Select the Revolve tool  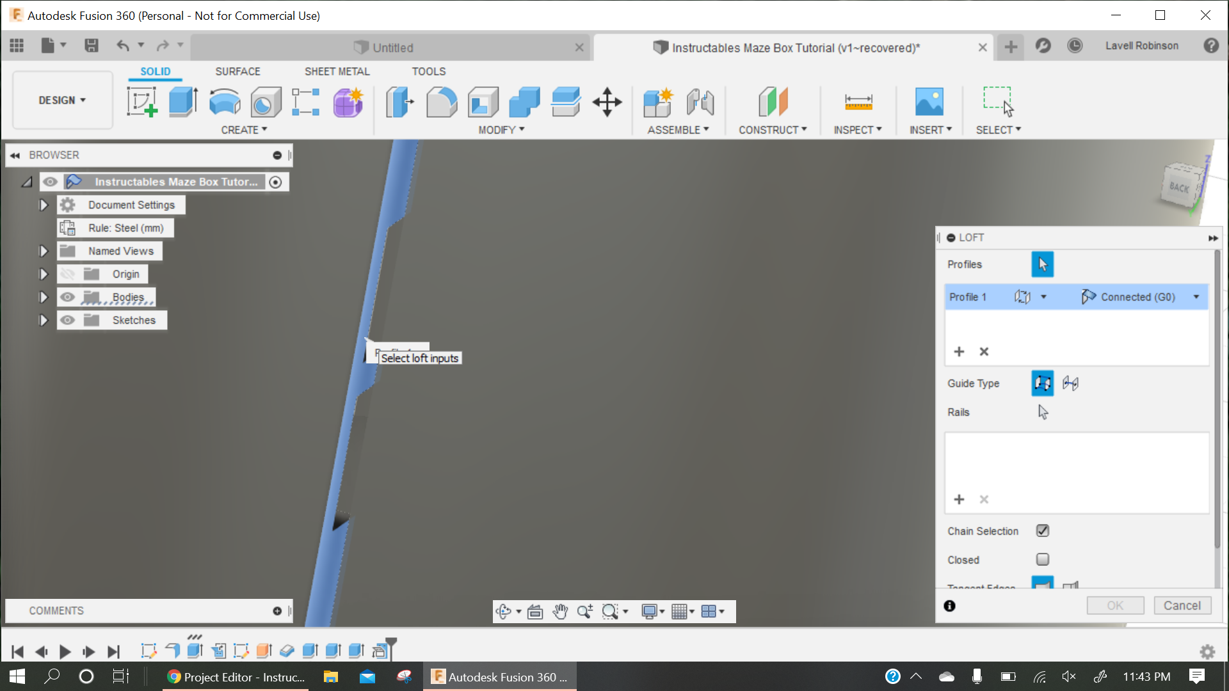(225, 102)
